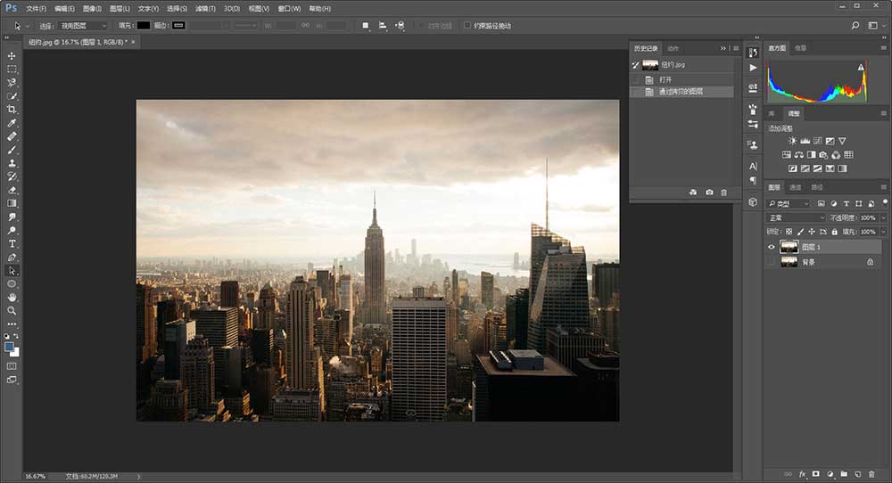Create new document from current history state
This screenshot has height=483, width=892.
tap(693, 192)
